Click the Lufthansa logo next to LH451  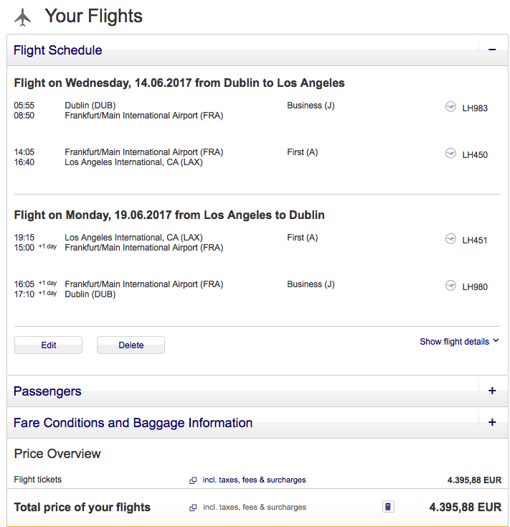click(x=450, y=239)
